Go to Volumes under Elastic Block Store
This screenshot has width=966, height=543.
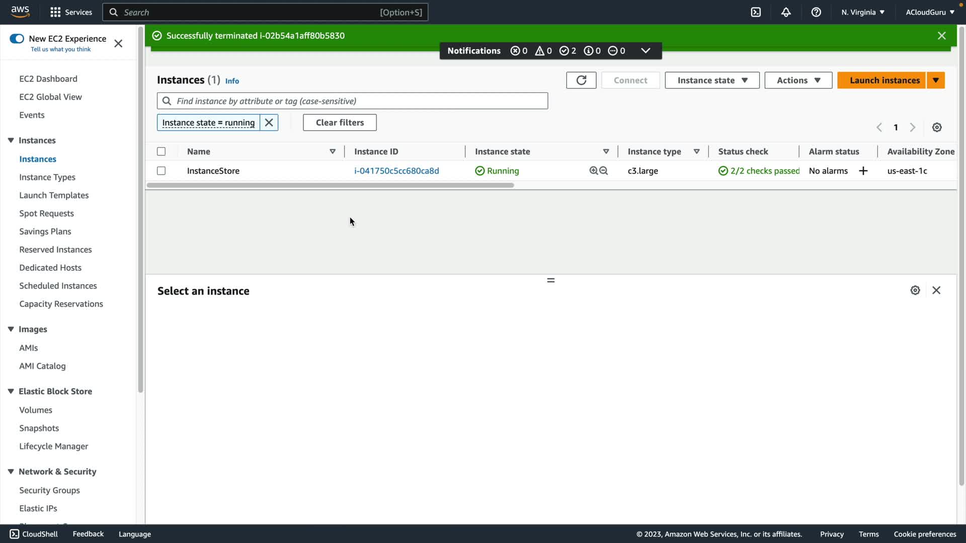[36, 410]
